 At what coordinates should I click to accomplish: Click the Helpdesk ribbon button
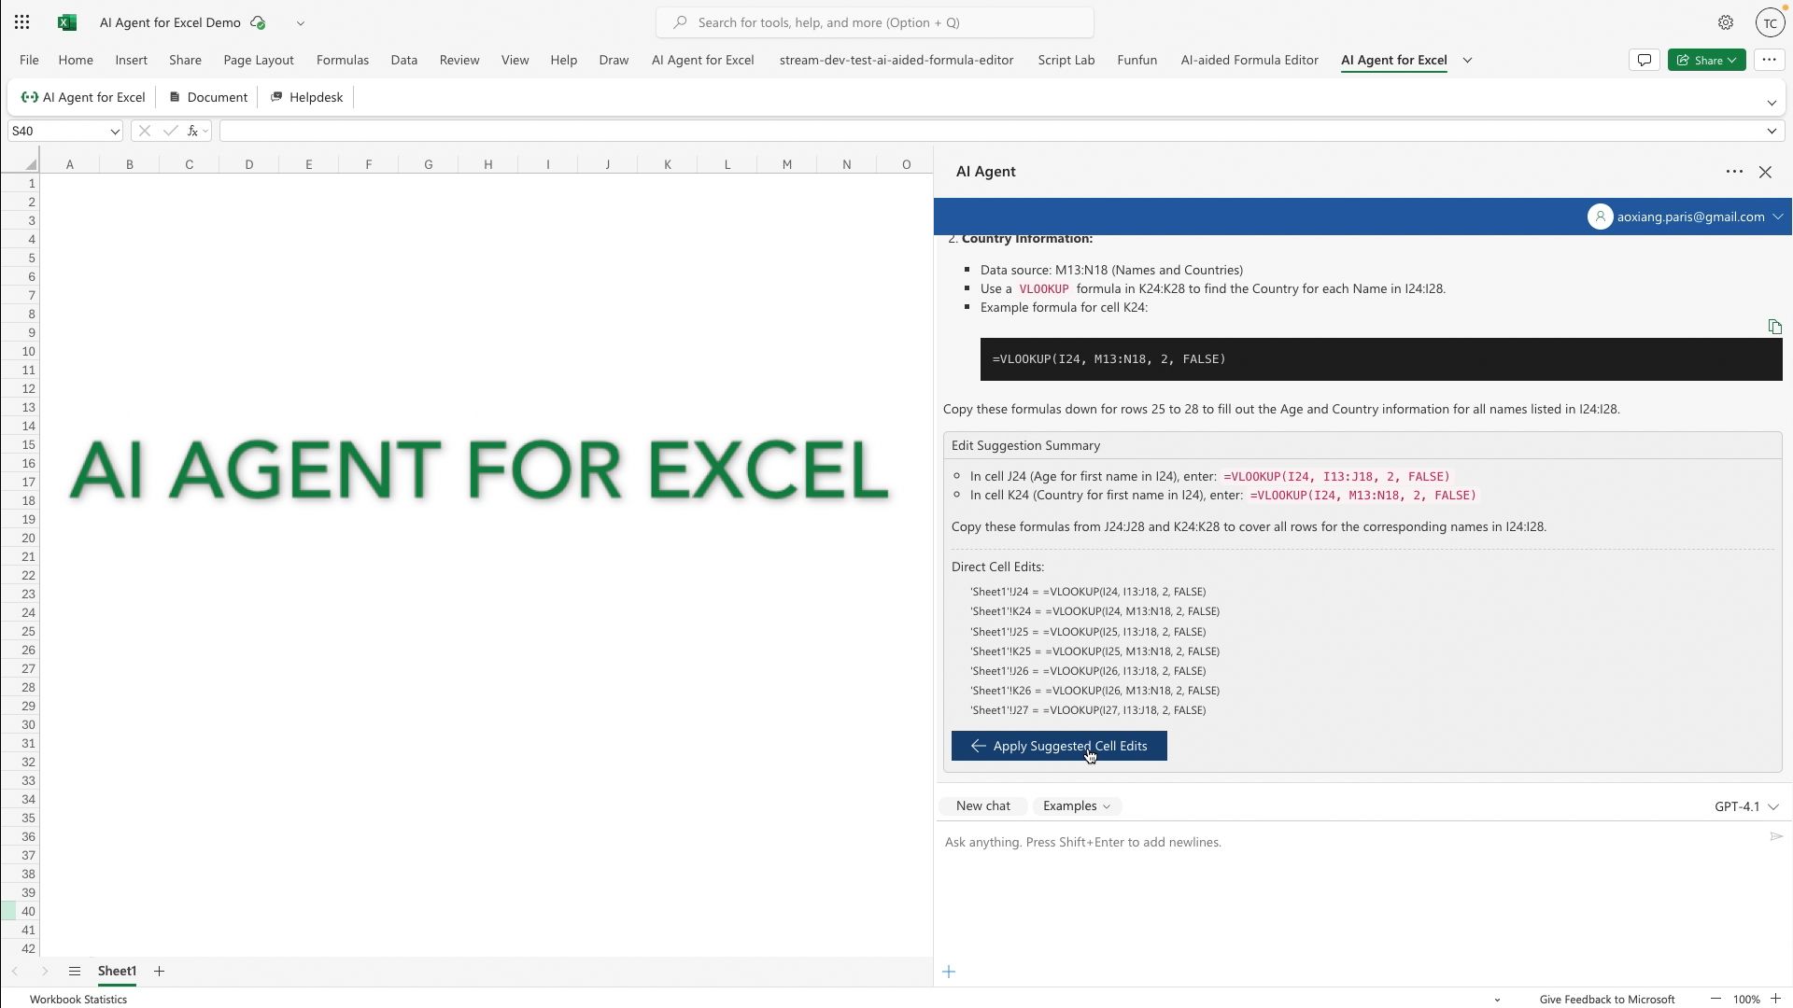[x=306, y=97]
